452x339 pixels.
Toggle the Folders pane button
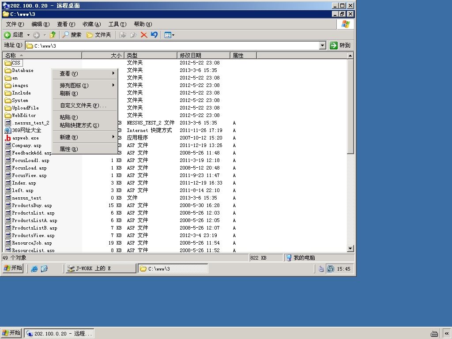99,35
